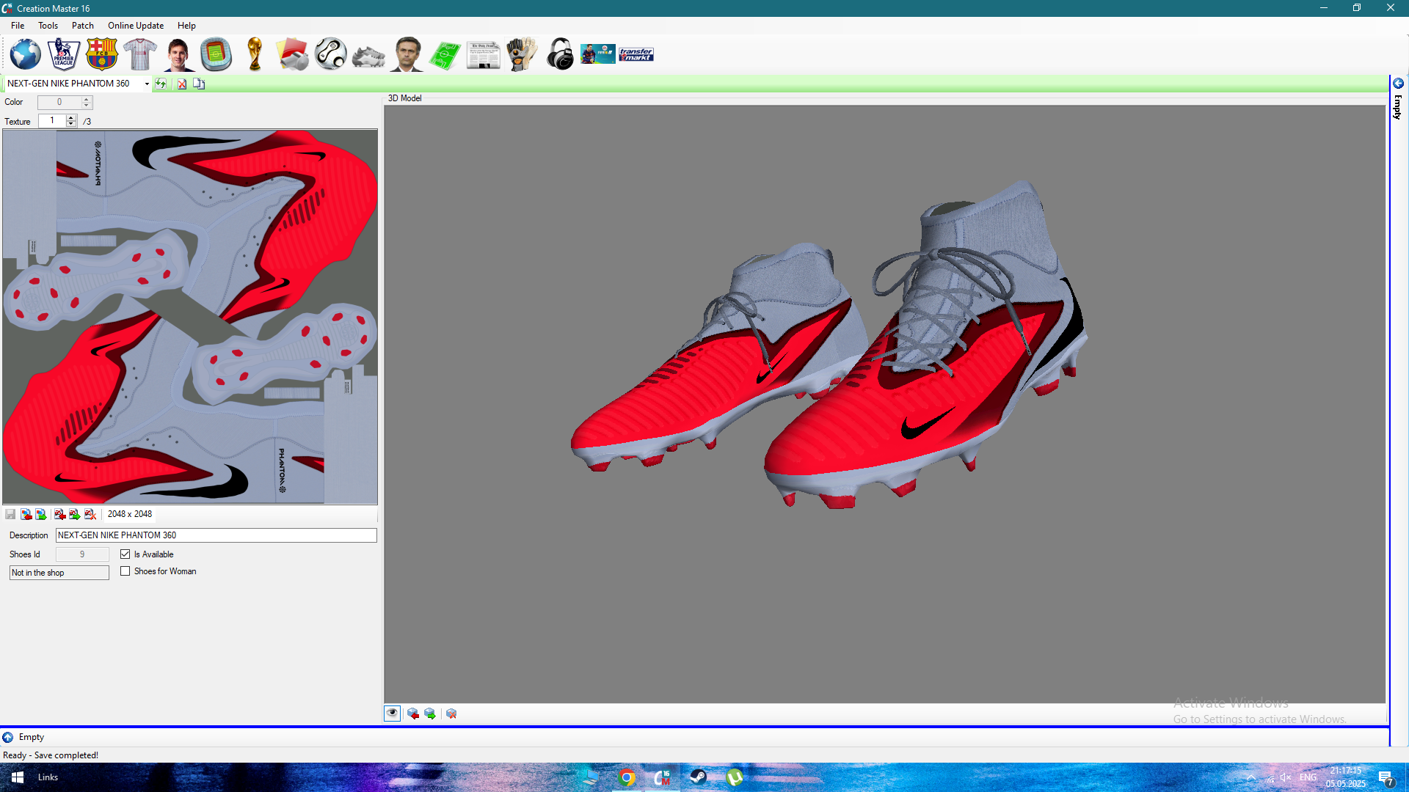Click the ENG language indicator
Screen dimensions: 1409x792
pyautogui.click(x=1308, y=777)
